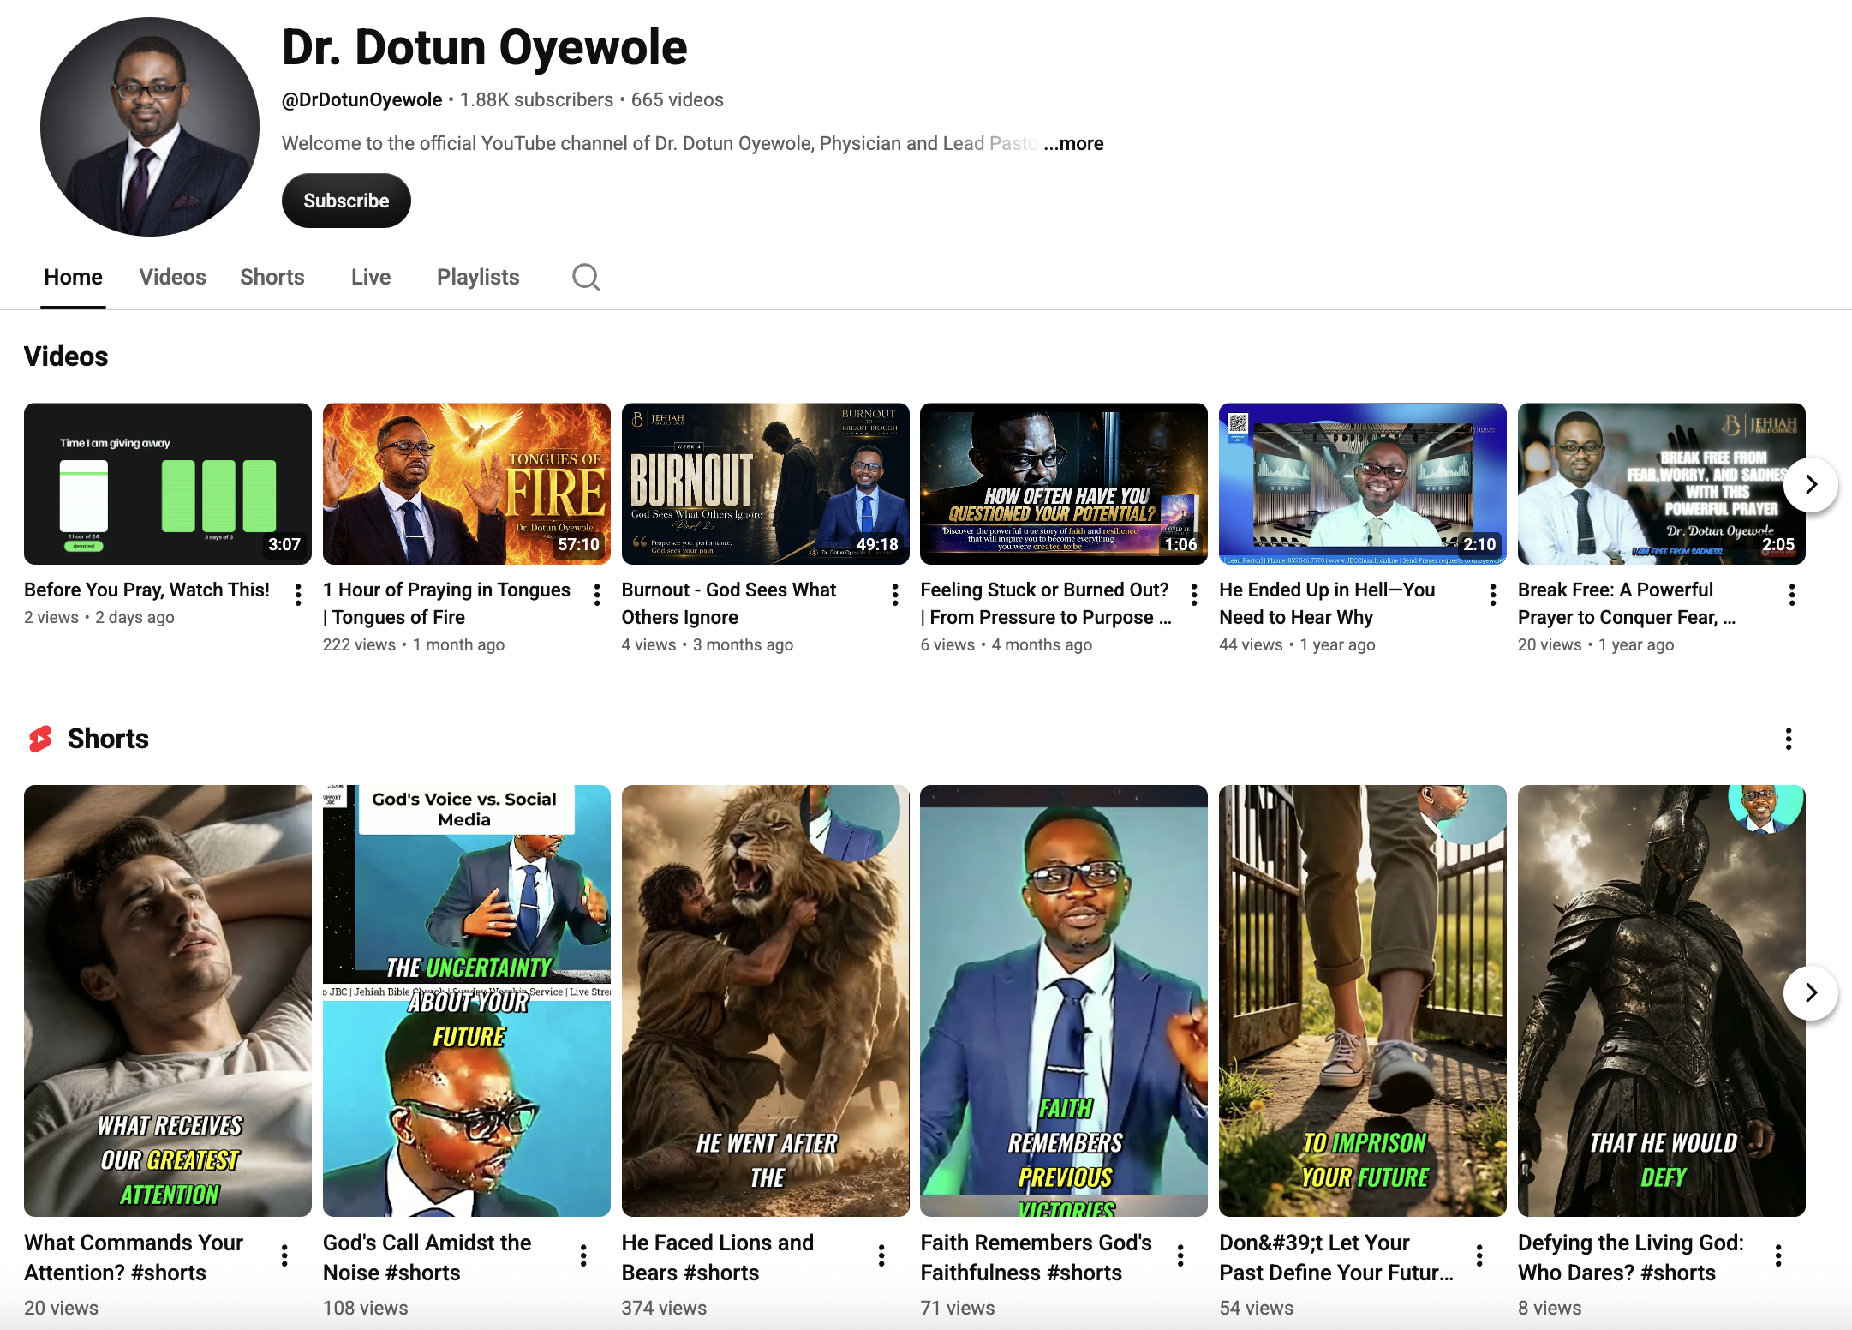The image size is (1852, 1330).
Task: Go to the Playlists tab
Action: pyautogui.click(x=477, y=277)
